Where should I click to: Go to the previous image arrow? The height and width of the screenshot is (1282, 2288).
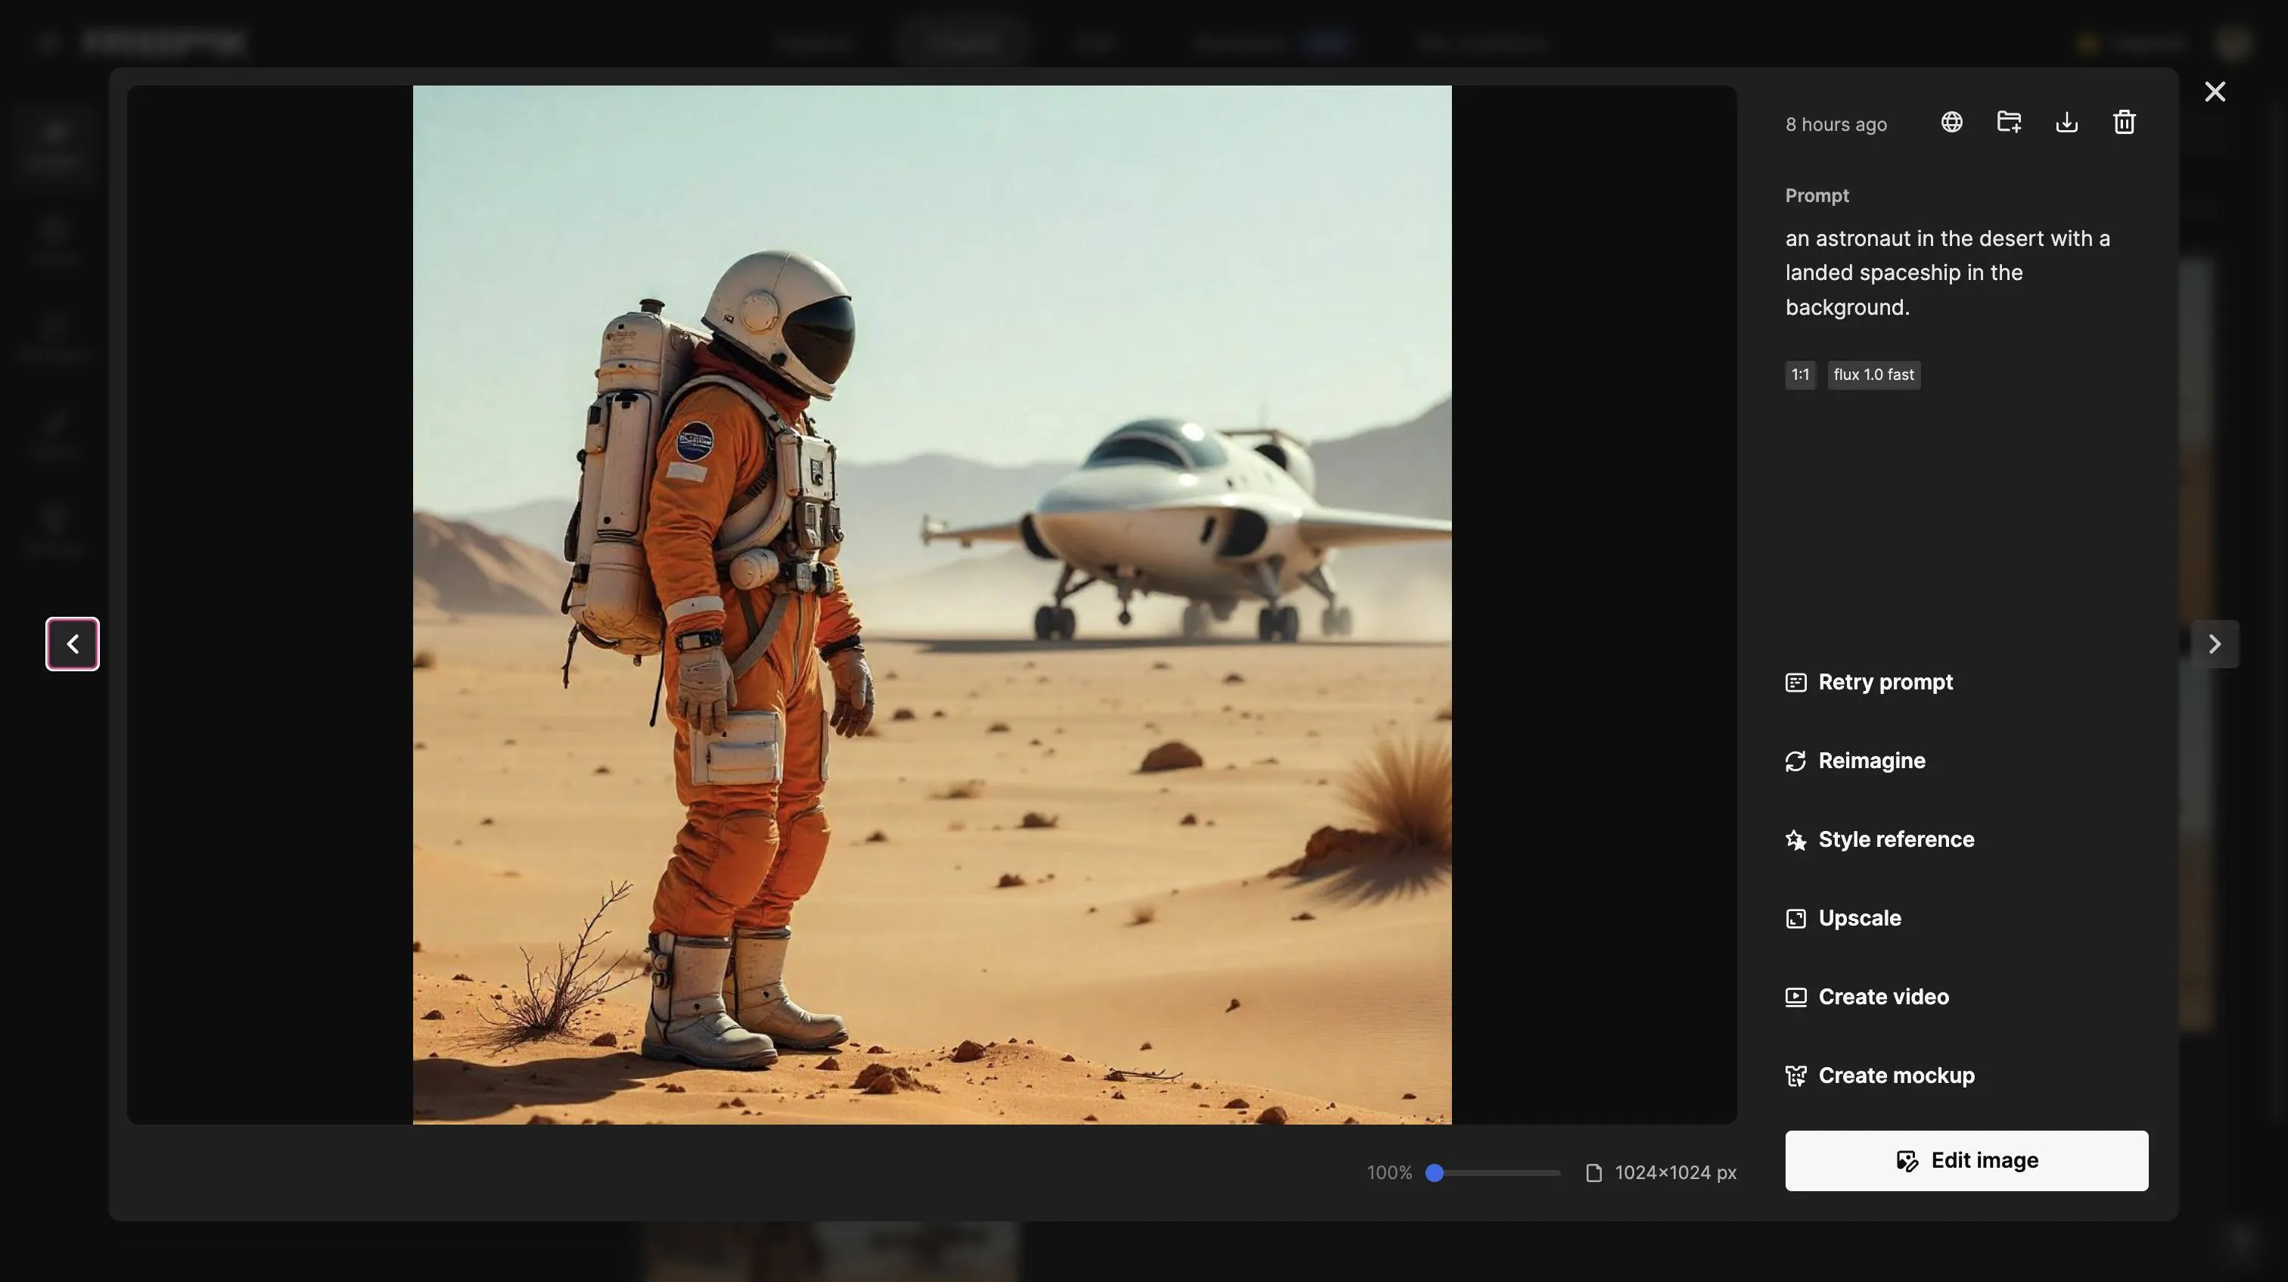[73, 644]
